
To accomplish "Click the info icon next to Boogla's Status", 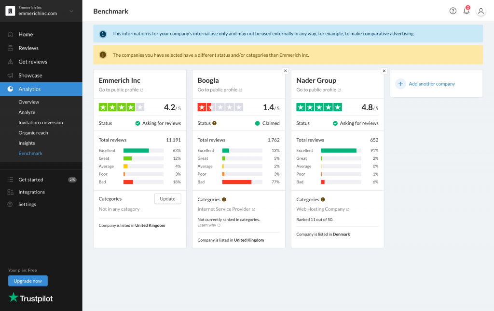I will tap(214, 123).
